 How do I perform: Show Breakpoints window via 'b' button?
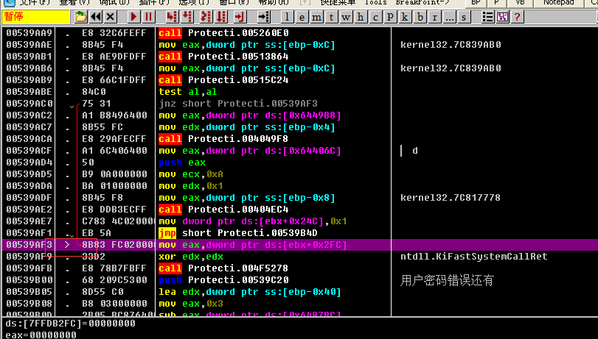coord(420,16)
